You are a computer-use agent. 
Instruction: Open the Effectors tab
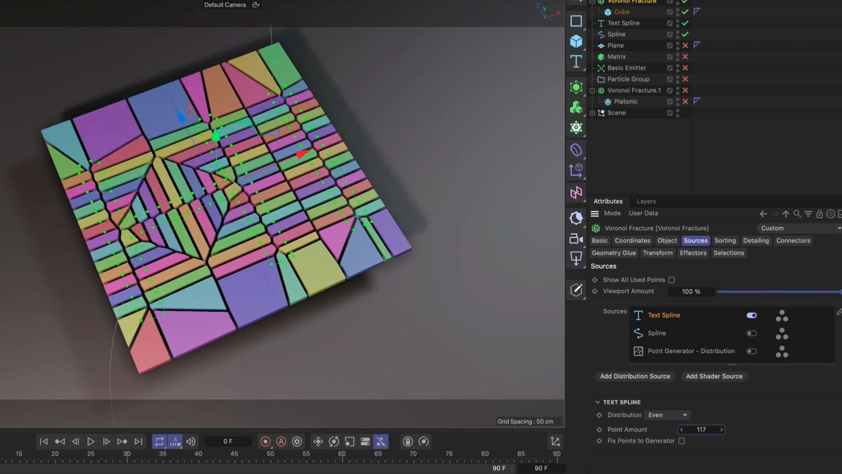click(x=693, y=253)
